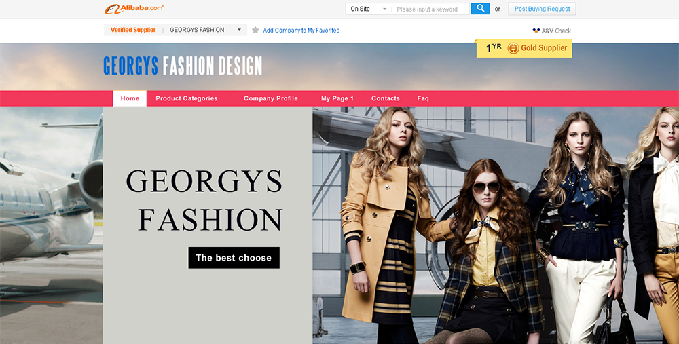Click the A&V Check icon
This screenshot has height=344, width=679.
point(536,31)
